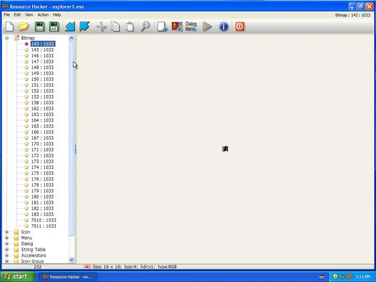The image size is (376, 282).
Task: Select the highlighted 143 : 1033 item
Action: [43, 44]
